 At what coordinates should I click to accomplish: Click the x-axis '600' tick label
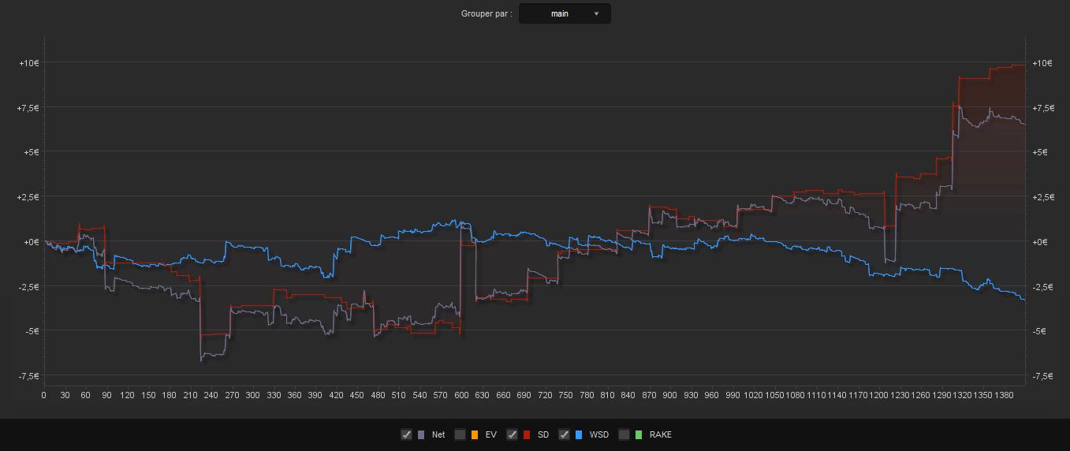pyautogui.click(x=461, y=395)
